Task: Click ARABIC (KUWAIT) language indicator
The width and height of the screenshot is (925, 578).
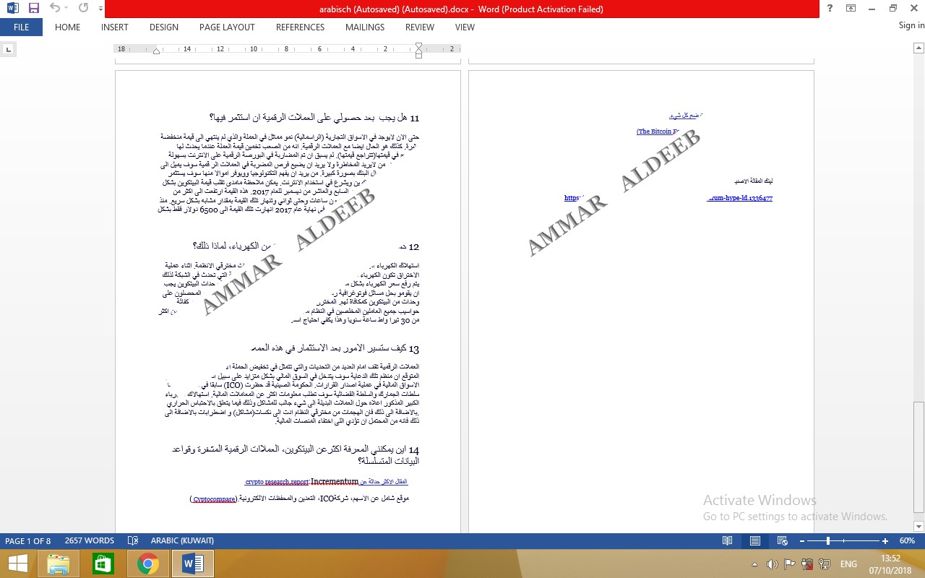Action: pyautogui.click(x=182, y=541)
